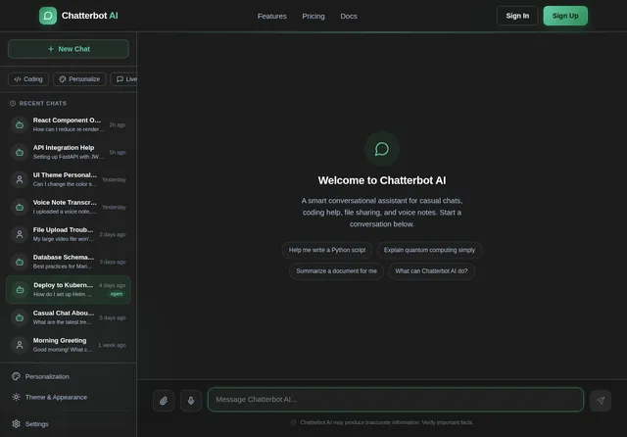
Task: Click the user avatar for Morning Greeting chat
Action: point(20,345)
